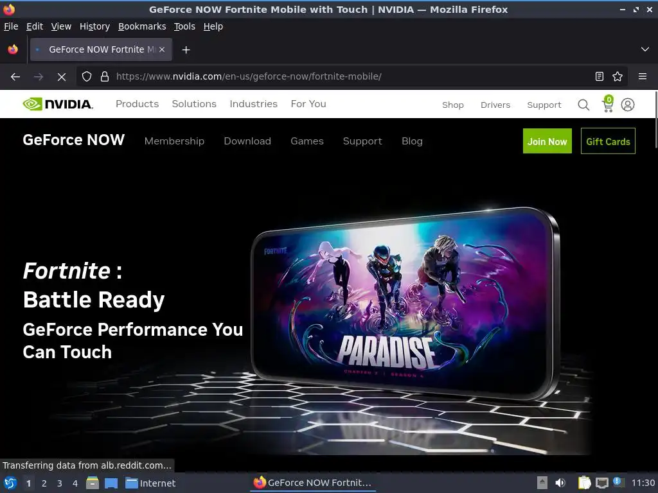
Task: Expand the For You navigation menu
Action: pos(308,104)
